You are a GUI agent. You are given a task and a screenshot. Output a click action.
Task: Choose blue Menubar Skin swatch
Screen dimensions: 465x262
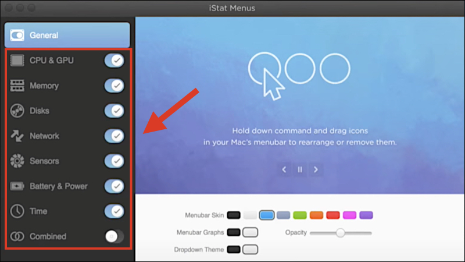point(267,215)
